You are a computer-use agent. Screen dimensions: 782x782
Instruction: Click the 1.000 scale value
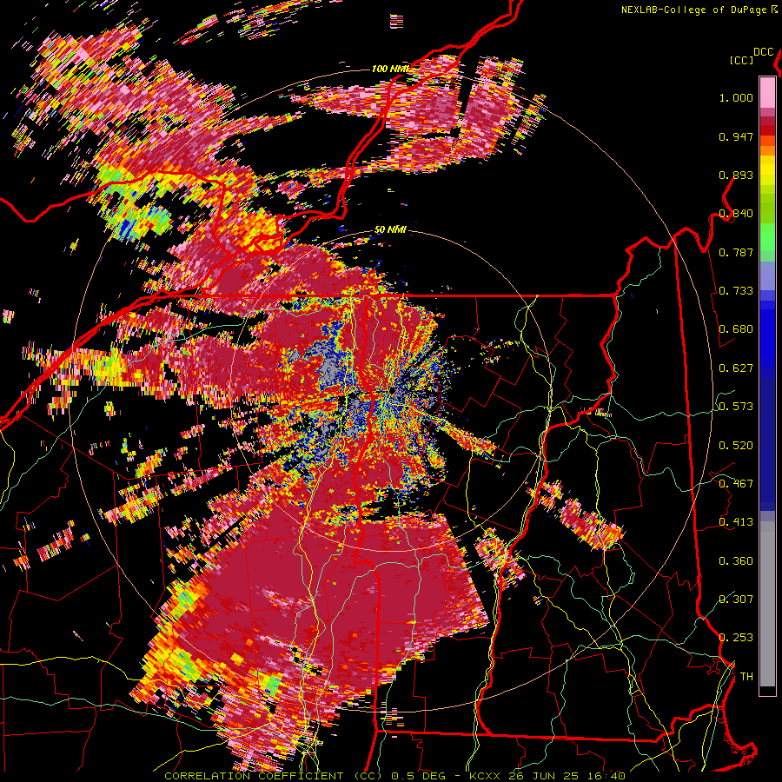click(736, 97)
